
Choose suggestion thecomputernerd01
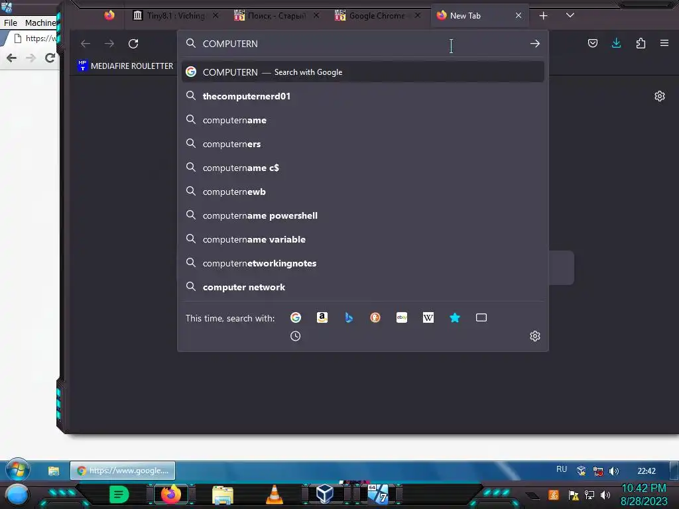[x=363, y=96]
